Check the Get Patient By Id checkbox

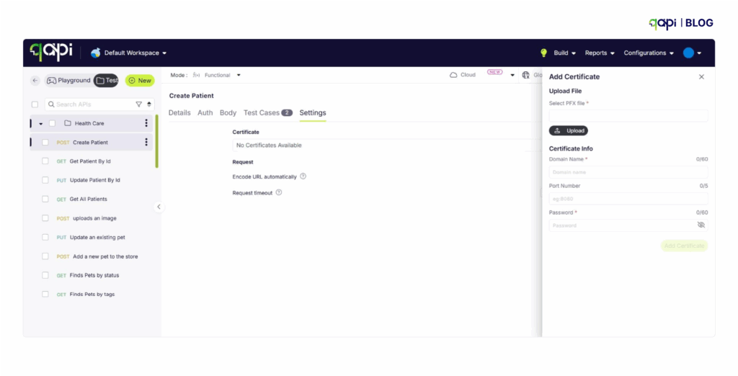pyautogui.click(x=45, y=161)
